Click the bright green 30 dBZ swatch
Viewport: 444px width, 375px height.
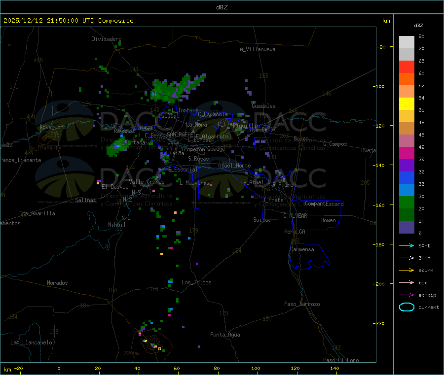click(x=407, y=202)
